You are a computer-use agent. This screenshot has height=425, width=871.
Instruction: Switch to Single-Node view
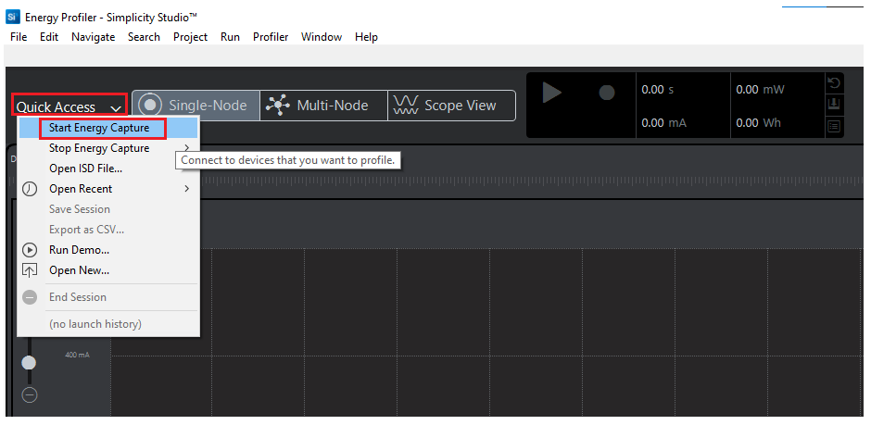coord(195,106)
